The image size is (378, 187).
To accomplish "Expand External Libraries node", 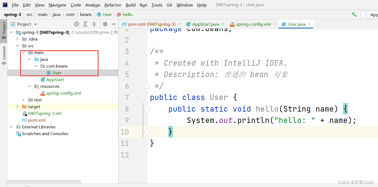I will pos(11,127).
